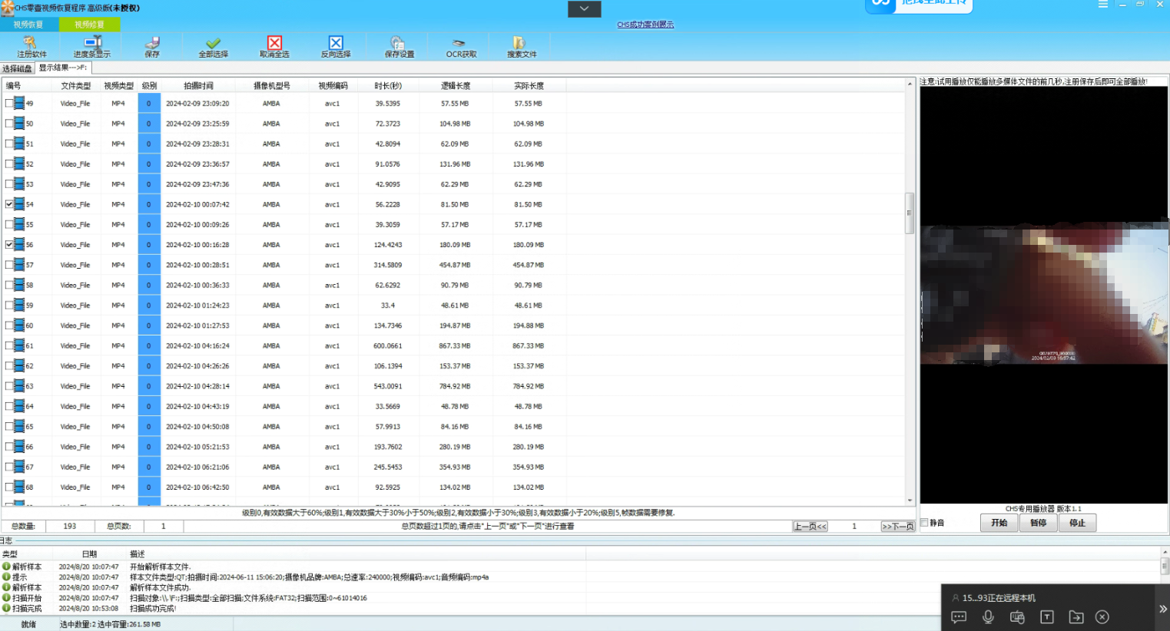Uncheck the box for row 56

tap(9, 244)
